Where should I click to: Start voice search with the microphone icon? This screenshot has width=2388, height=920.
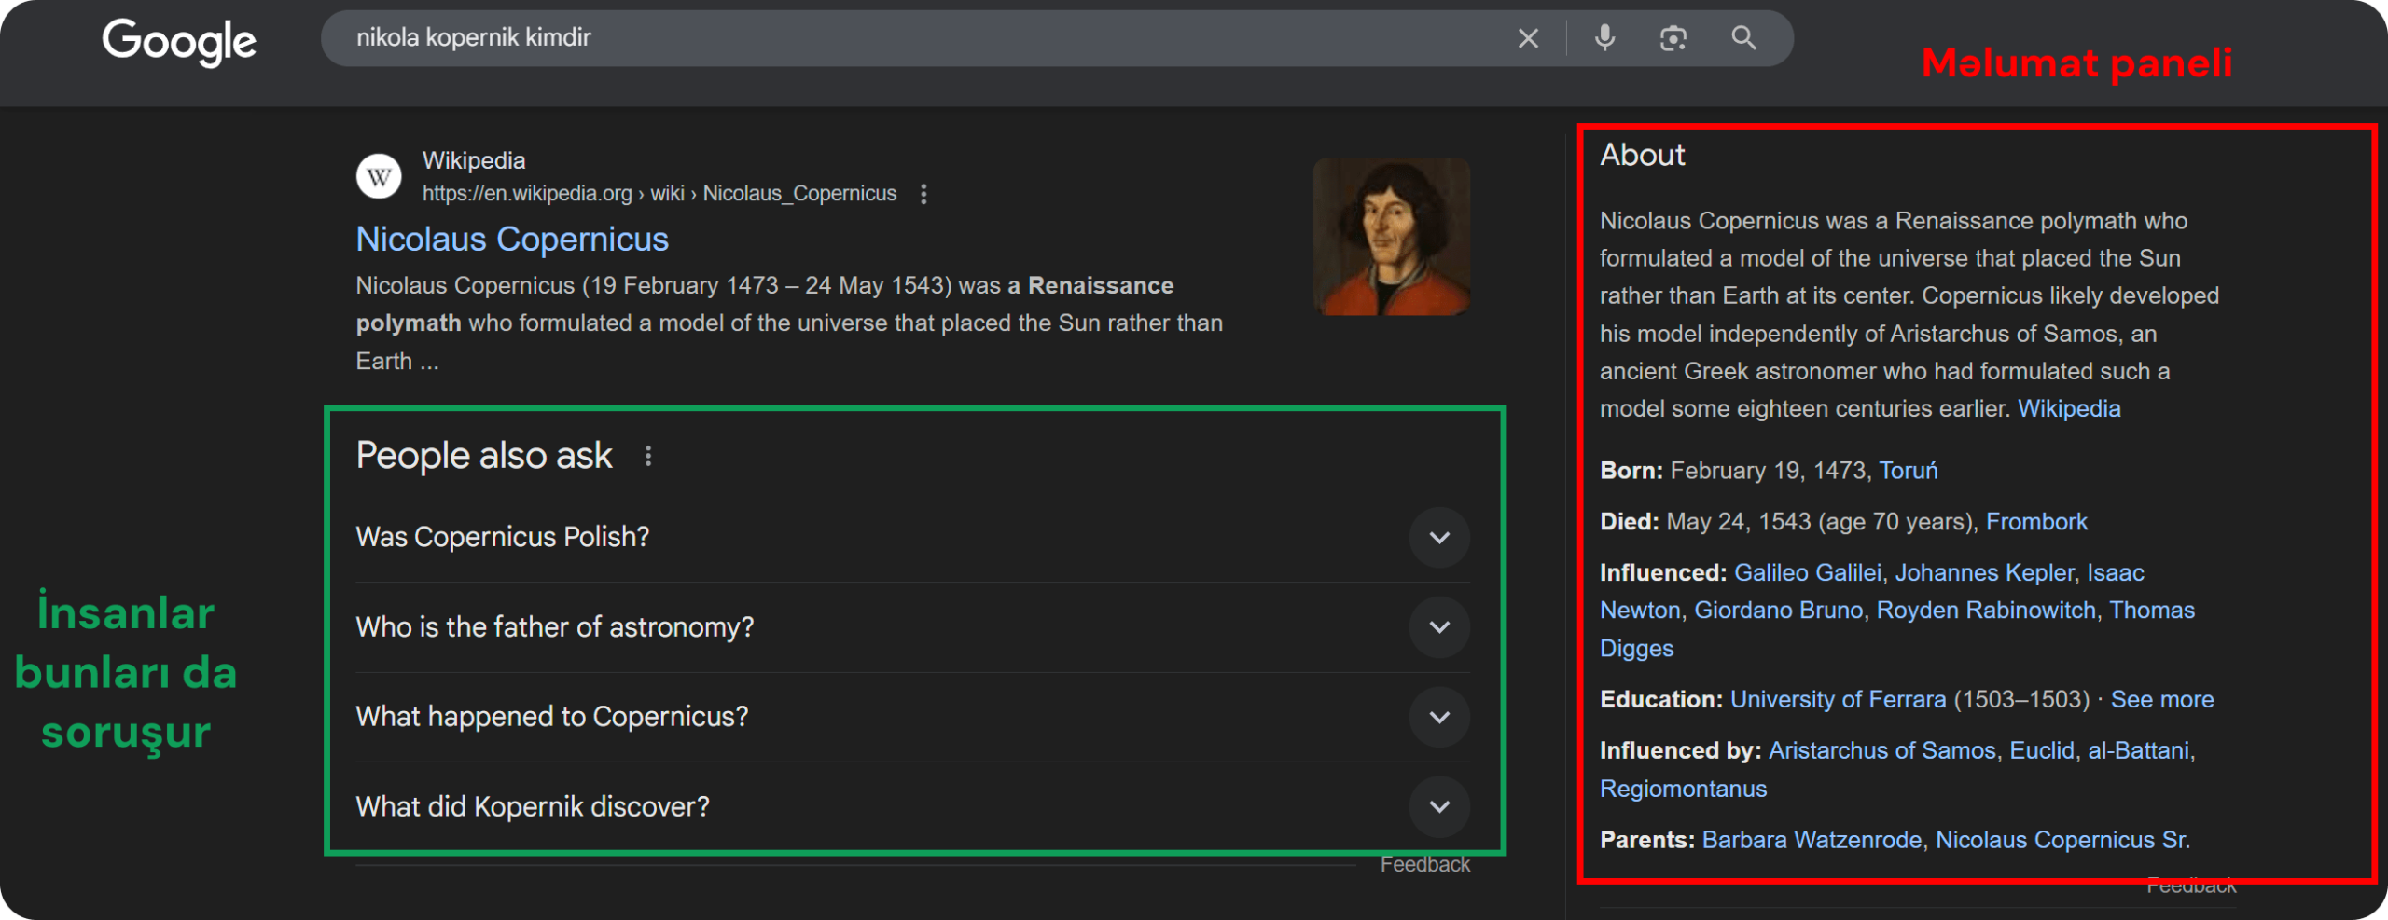1604,38
